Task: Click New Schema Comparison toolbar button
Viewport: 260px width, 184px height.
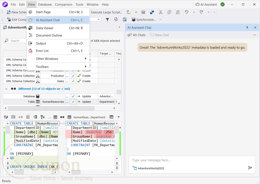Action: click(16, 12)
